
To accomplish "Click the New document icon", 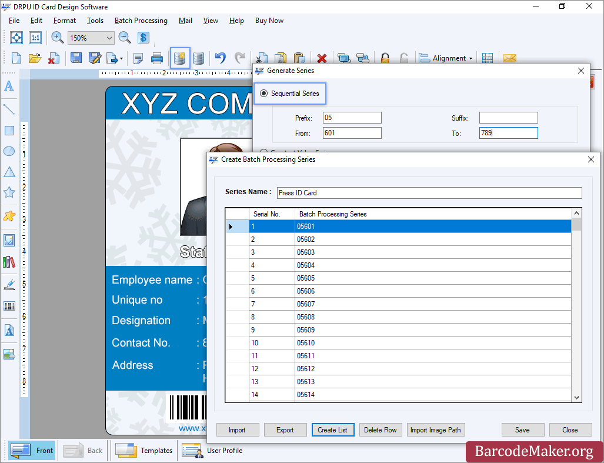I will pos(16,58).
